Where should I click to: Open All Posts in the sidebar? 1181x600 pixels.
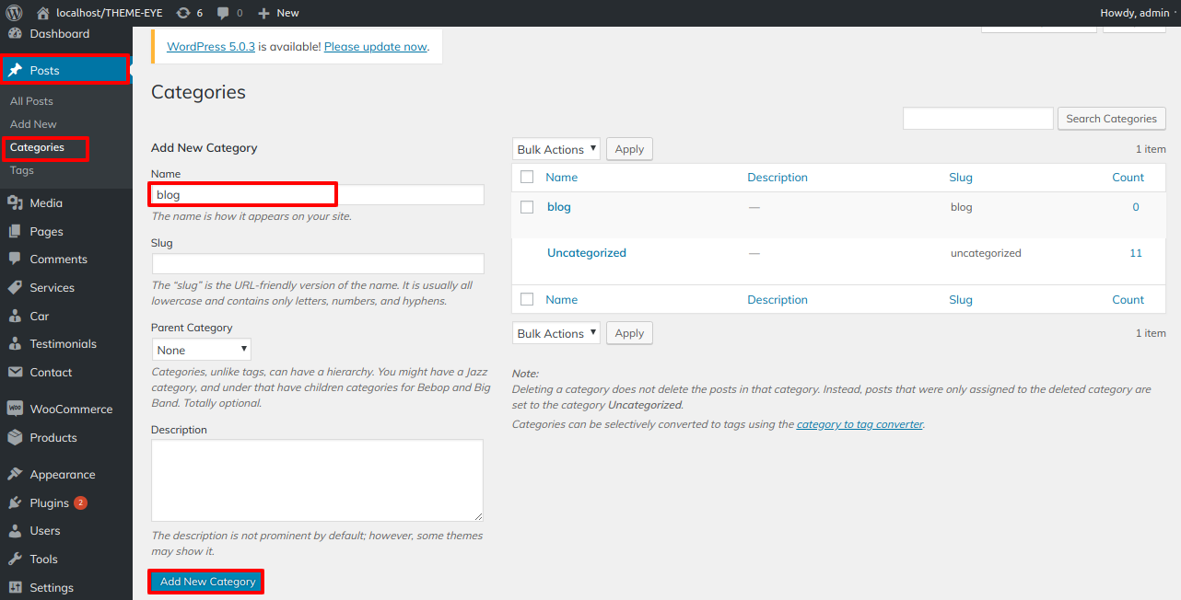[x=31, y=101]
